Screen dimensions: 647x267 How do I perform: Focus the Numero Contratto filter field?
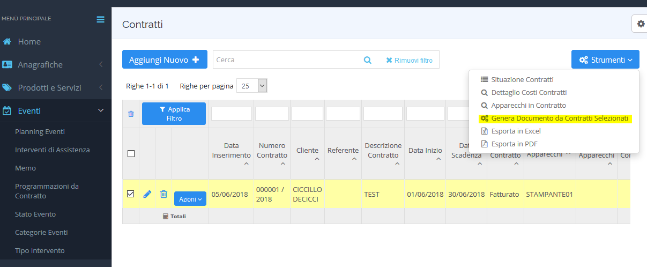[272, 114]
